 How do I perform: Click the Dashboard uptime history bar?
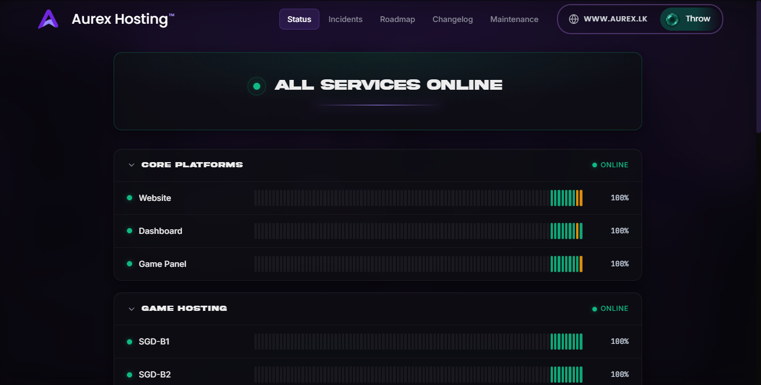point(418,231)
